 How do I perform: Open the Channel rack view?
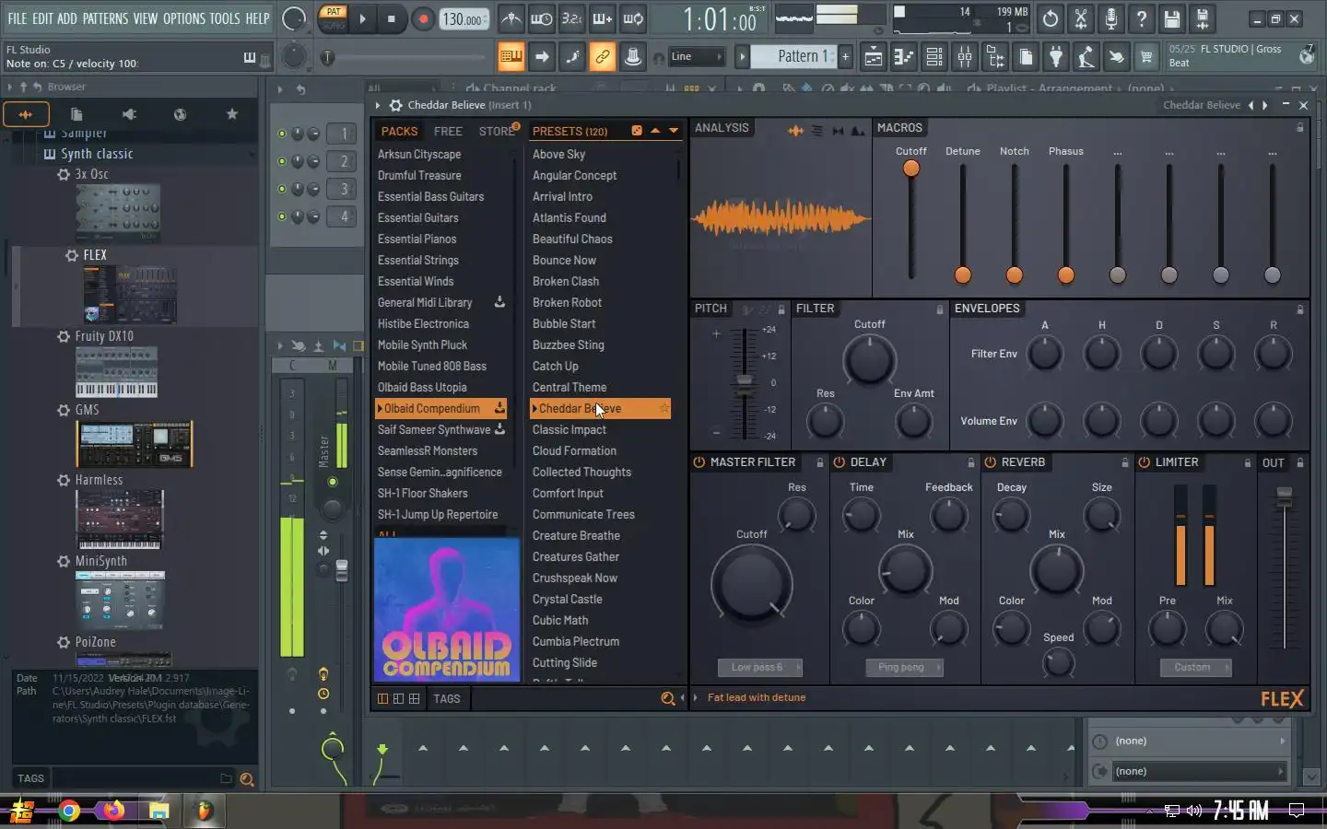tap(934, 57)
